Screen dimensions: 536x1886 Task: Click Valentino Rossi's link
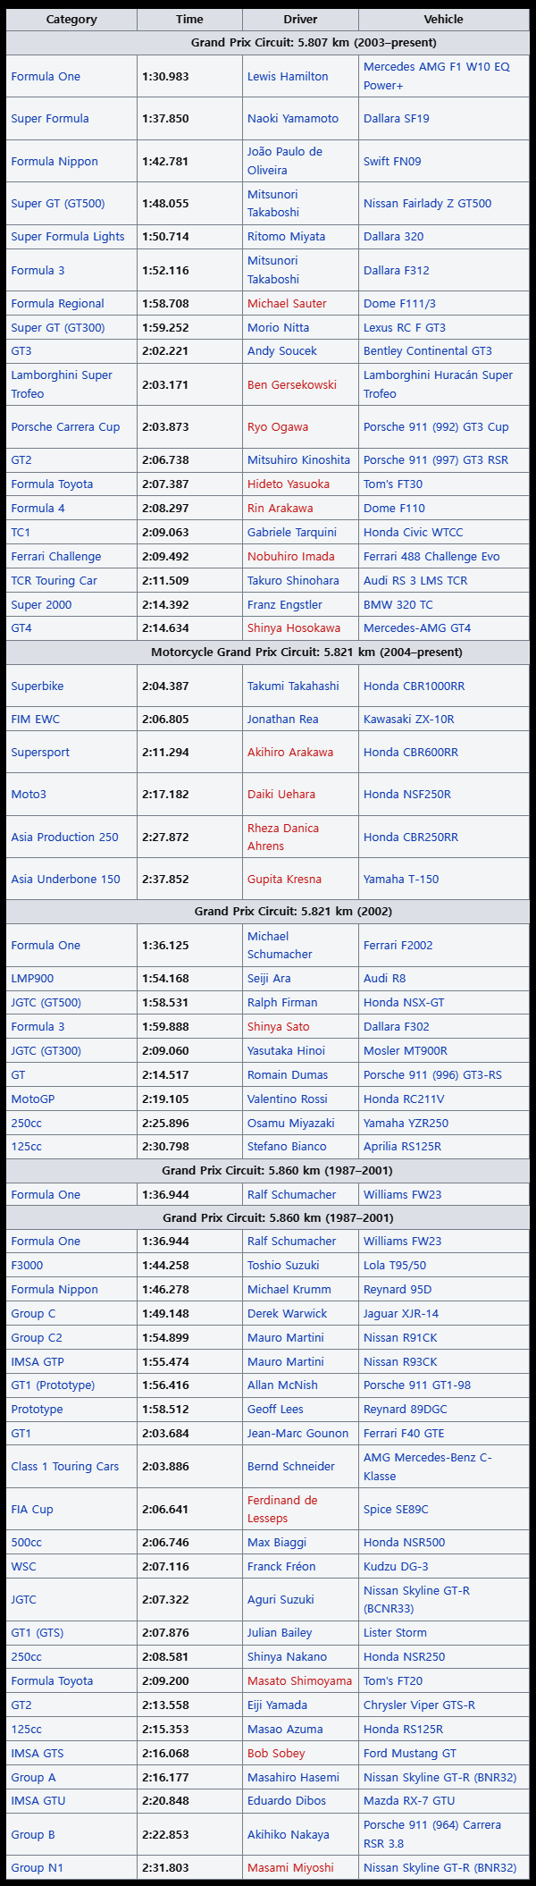pos(287,1099)
